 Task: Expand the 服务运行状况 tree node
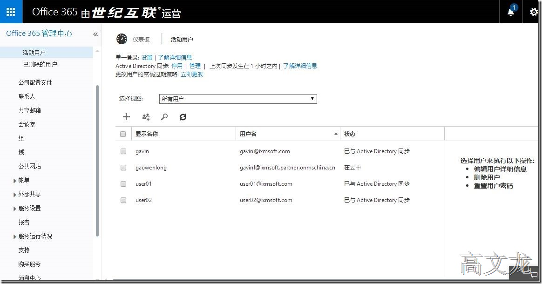[14, 237]
